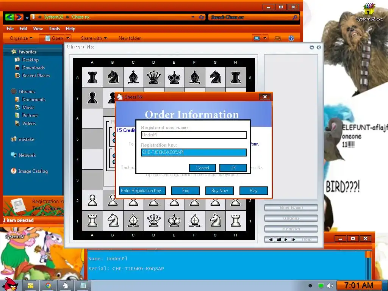Click the black rook on A8
The height and width of the screenshot is (291, 388).
[92, 77]
